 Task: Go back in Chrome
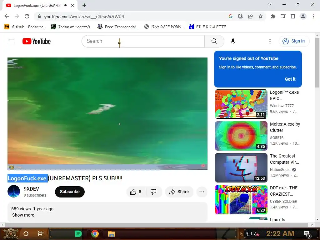click(7, 16)
